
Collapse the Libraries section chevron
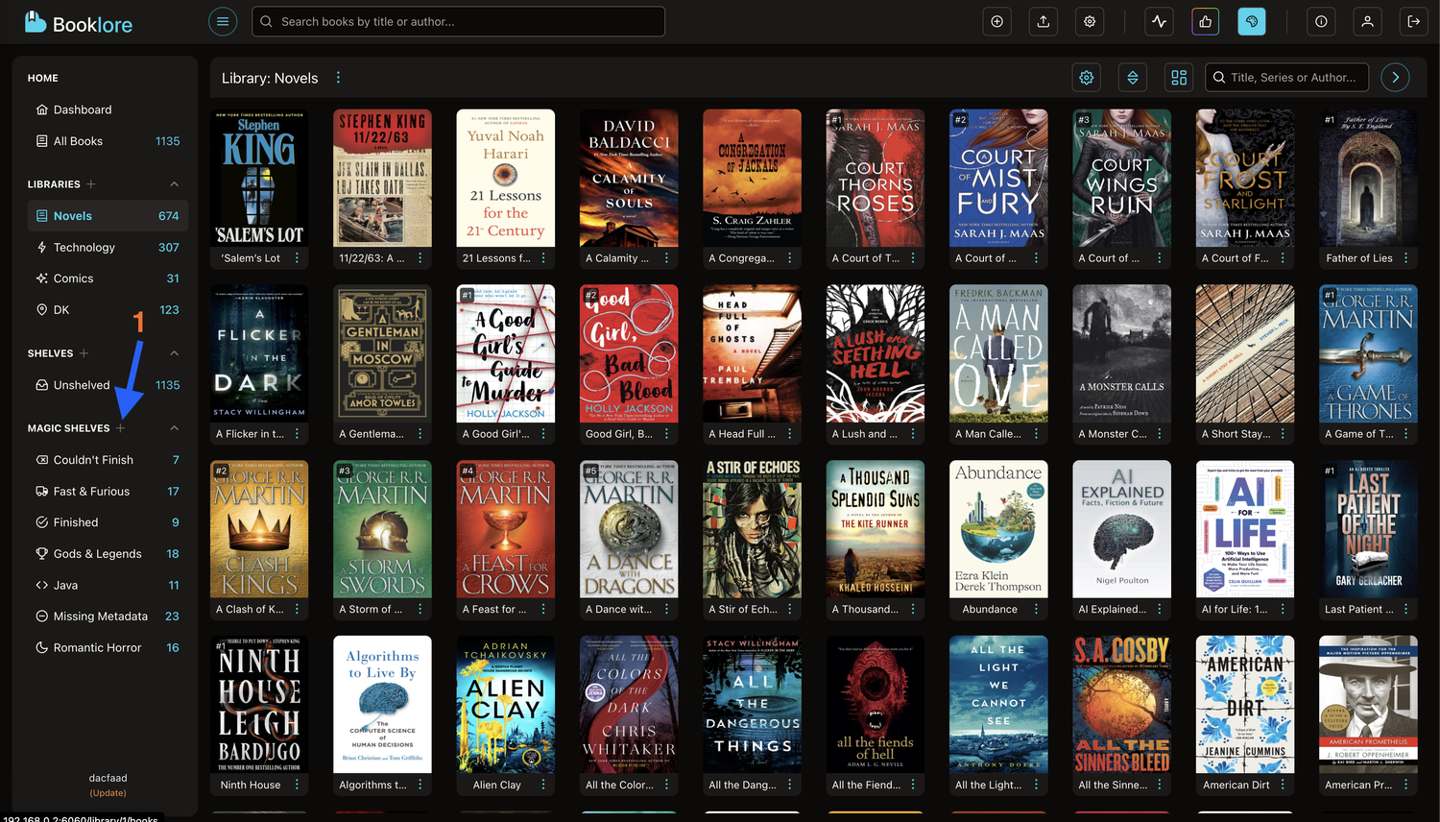pos(174,184)
